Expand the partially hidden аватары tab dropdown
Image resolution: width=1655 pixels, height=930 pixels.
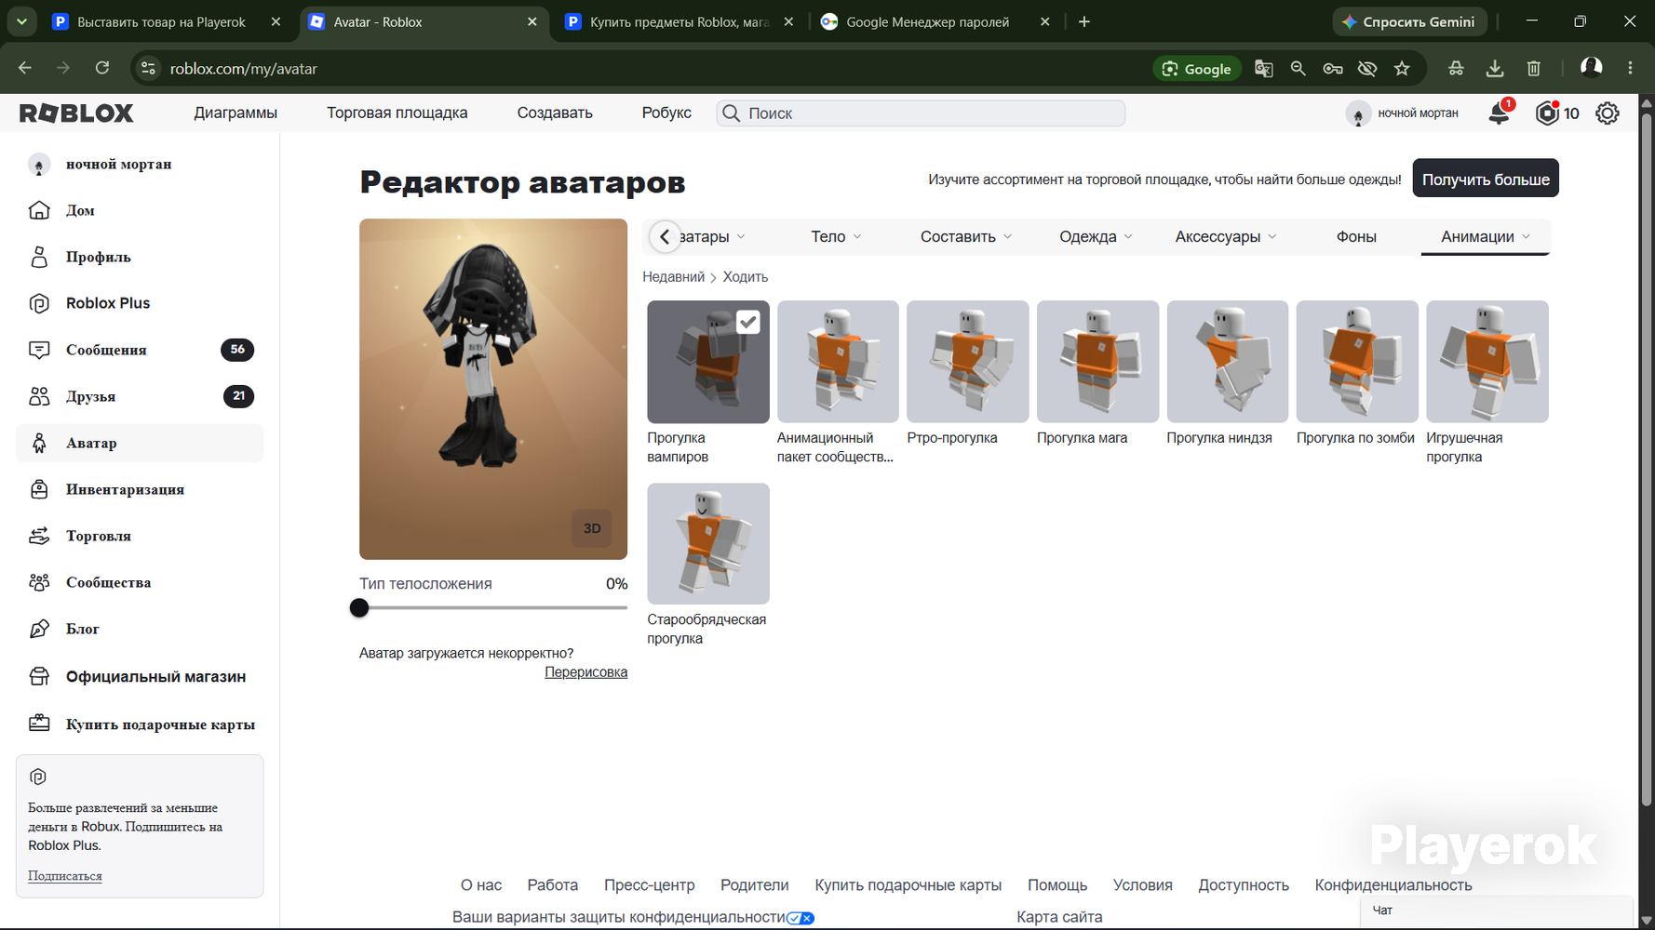click(712, 236)
